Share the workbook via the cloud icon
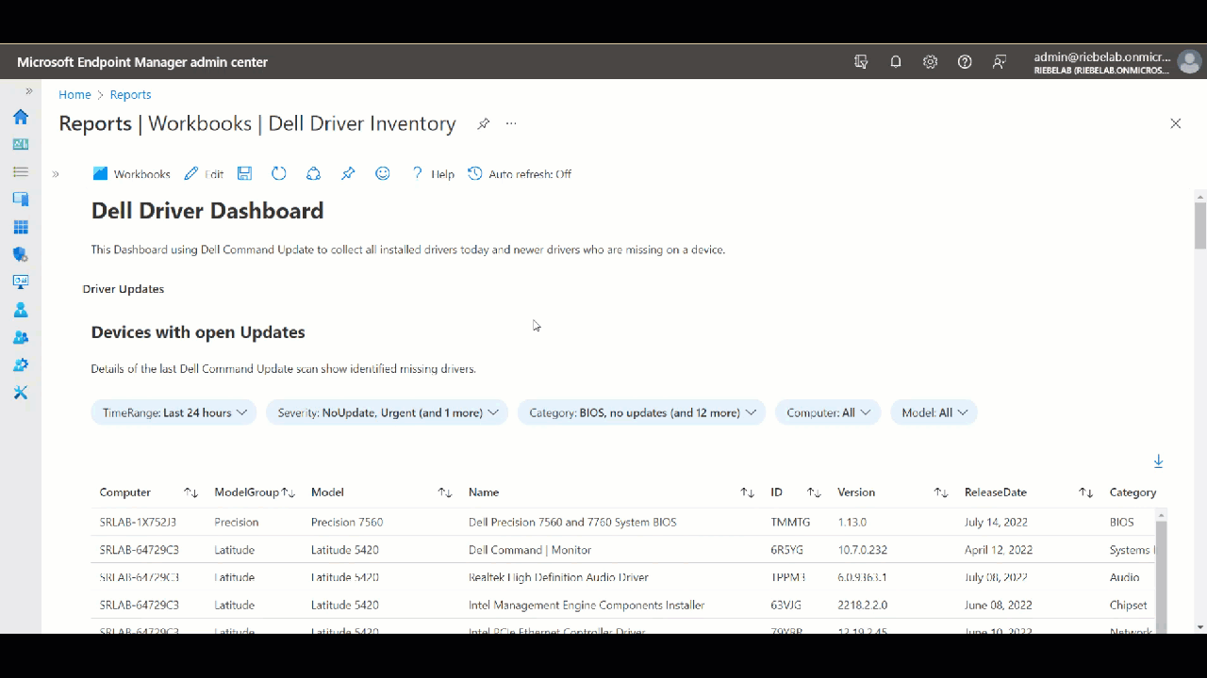The image size is (1207, 678). pyautogui.click(x=313, y=173)
